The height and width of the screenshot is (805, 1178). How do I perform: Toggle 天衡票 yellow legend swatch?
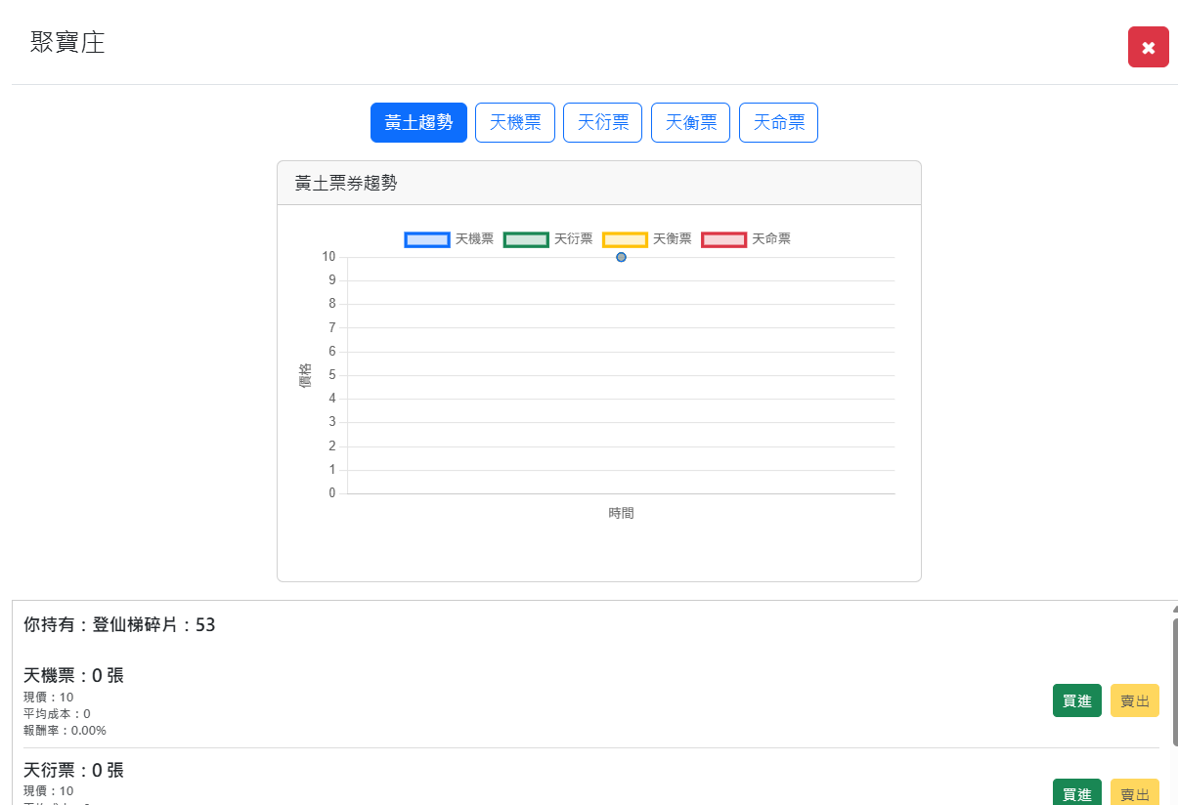click(x=625, y=239)
